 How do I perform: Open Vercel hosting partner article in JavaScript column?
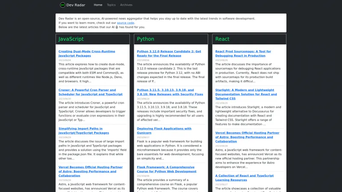click(x=91, y=172)
